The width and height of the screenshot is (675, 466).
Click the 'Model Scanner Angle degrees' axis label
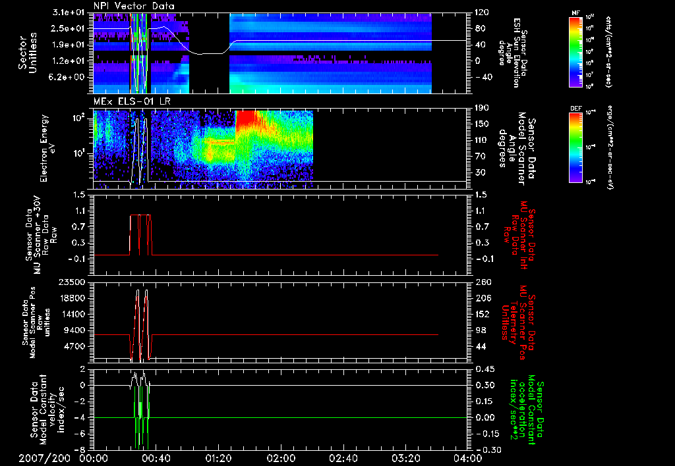coord(517,149)
